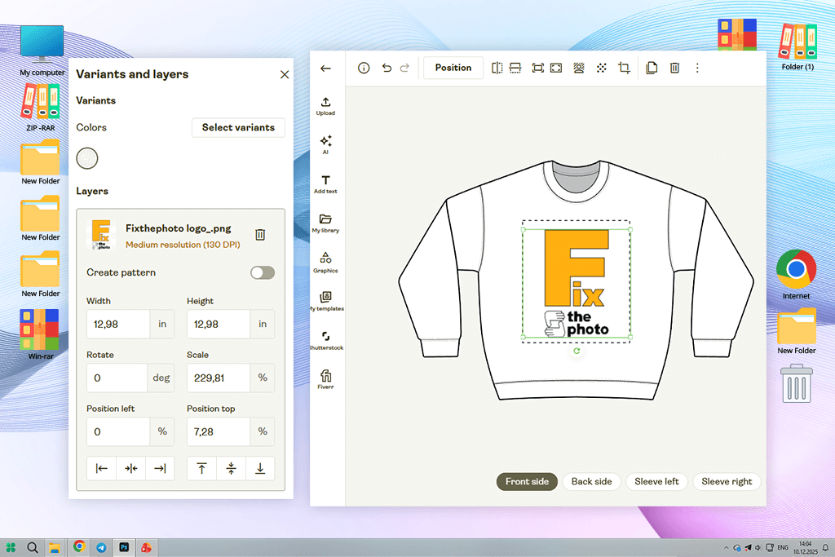
Task: Align layer to the top edge
Action: click(x=202, y=469)
